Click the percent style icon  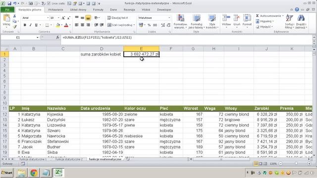click(x=149, y=25)
